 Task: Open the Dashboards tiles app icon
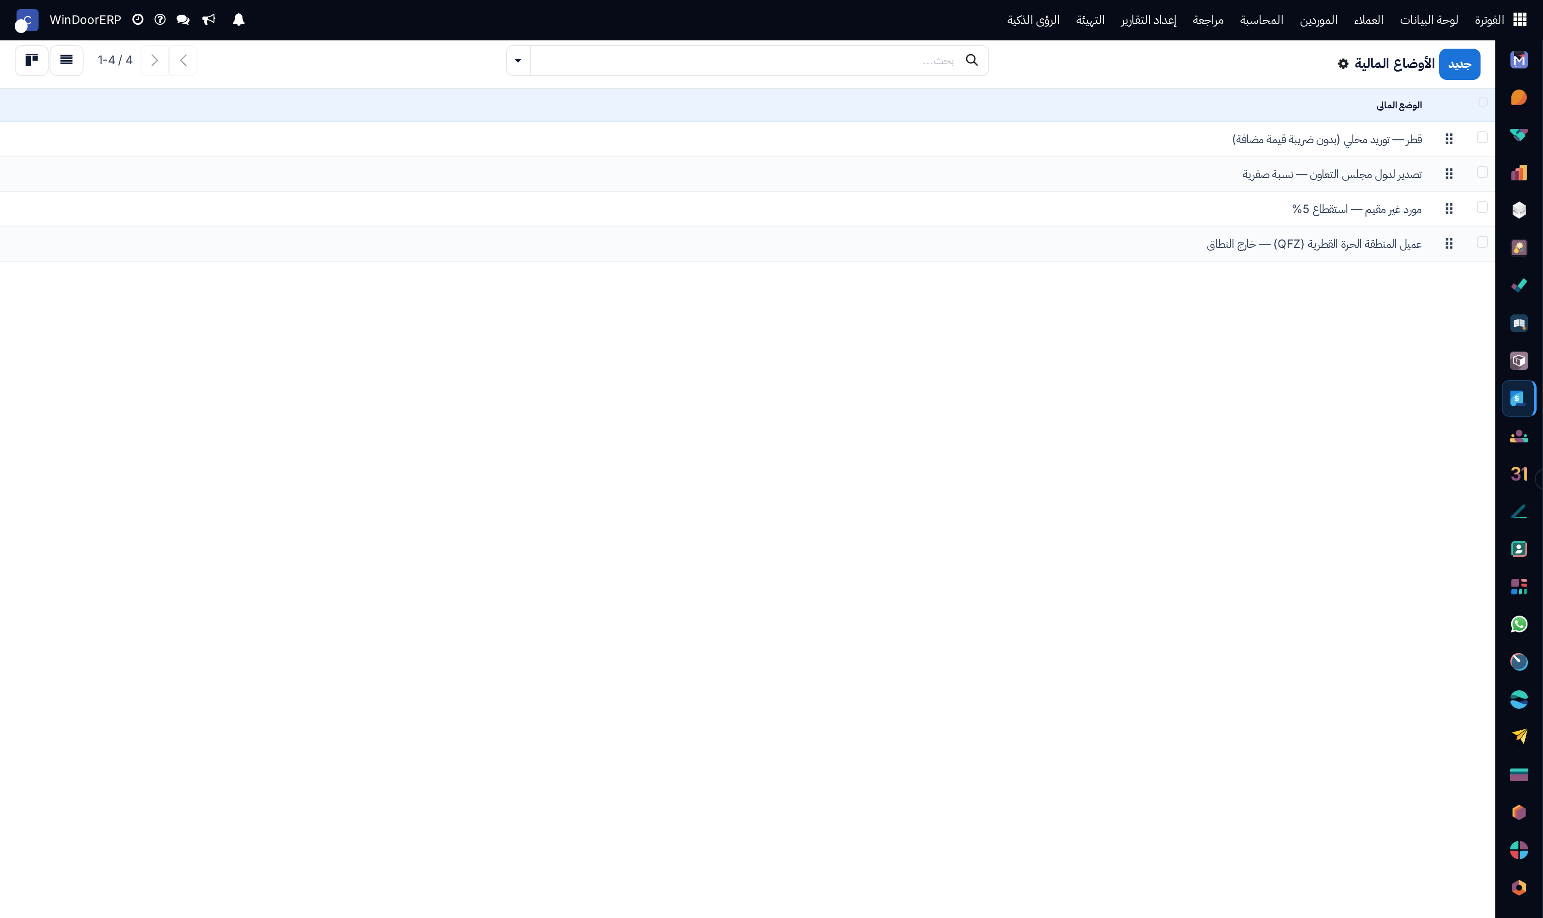[1518, 587]
